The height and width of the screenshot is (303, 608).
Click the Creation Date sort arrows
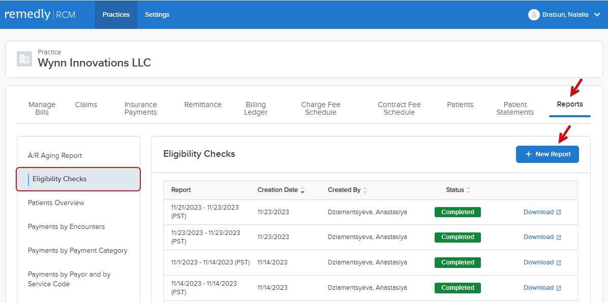[x=303, y=190]
